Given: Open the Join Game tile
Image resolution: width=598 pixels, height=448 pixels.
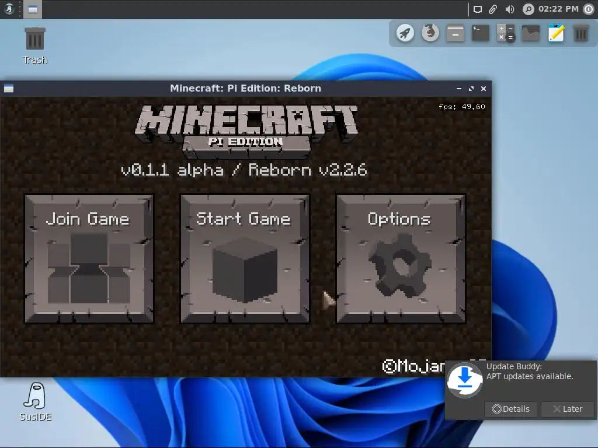Looking at the screenshot, I should click(89, 258).
